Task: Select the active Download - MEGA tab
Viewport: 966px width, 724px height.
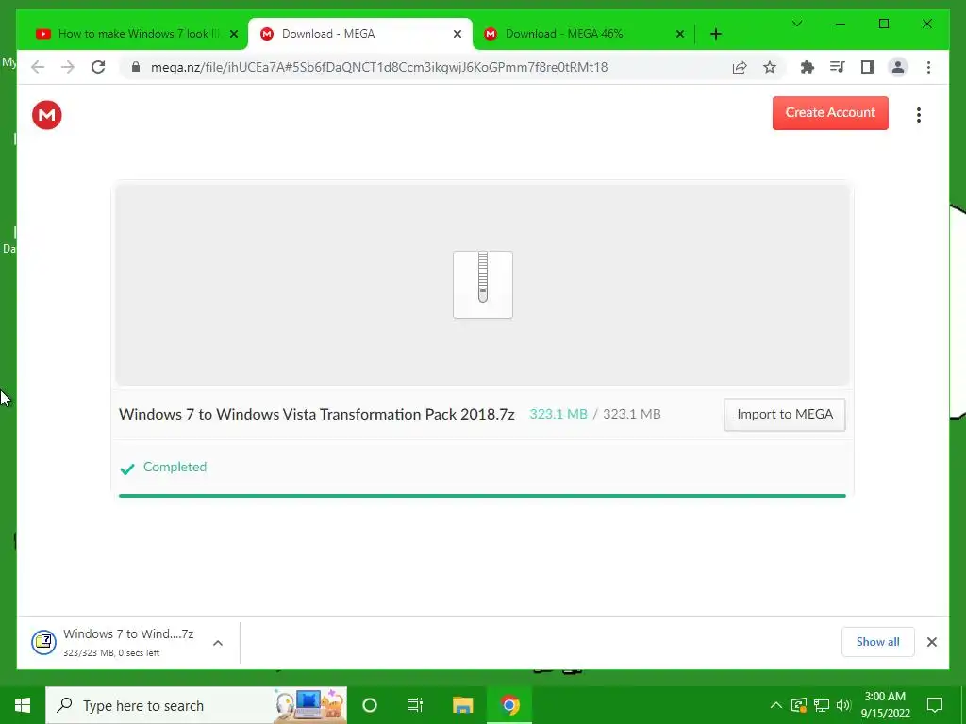Action: coord(360,34)
